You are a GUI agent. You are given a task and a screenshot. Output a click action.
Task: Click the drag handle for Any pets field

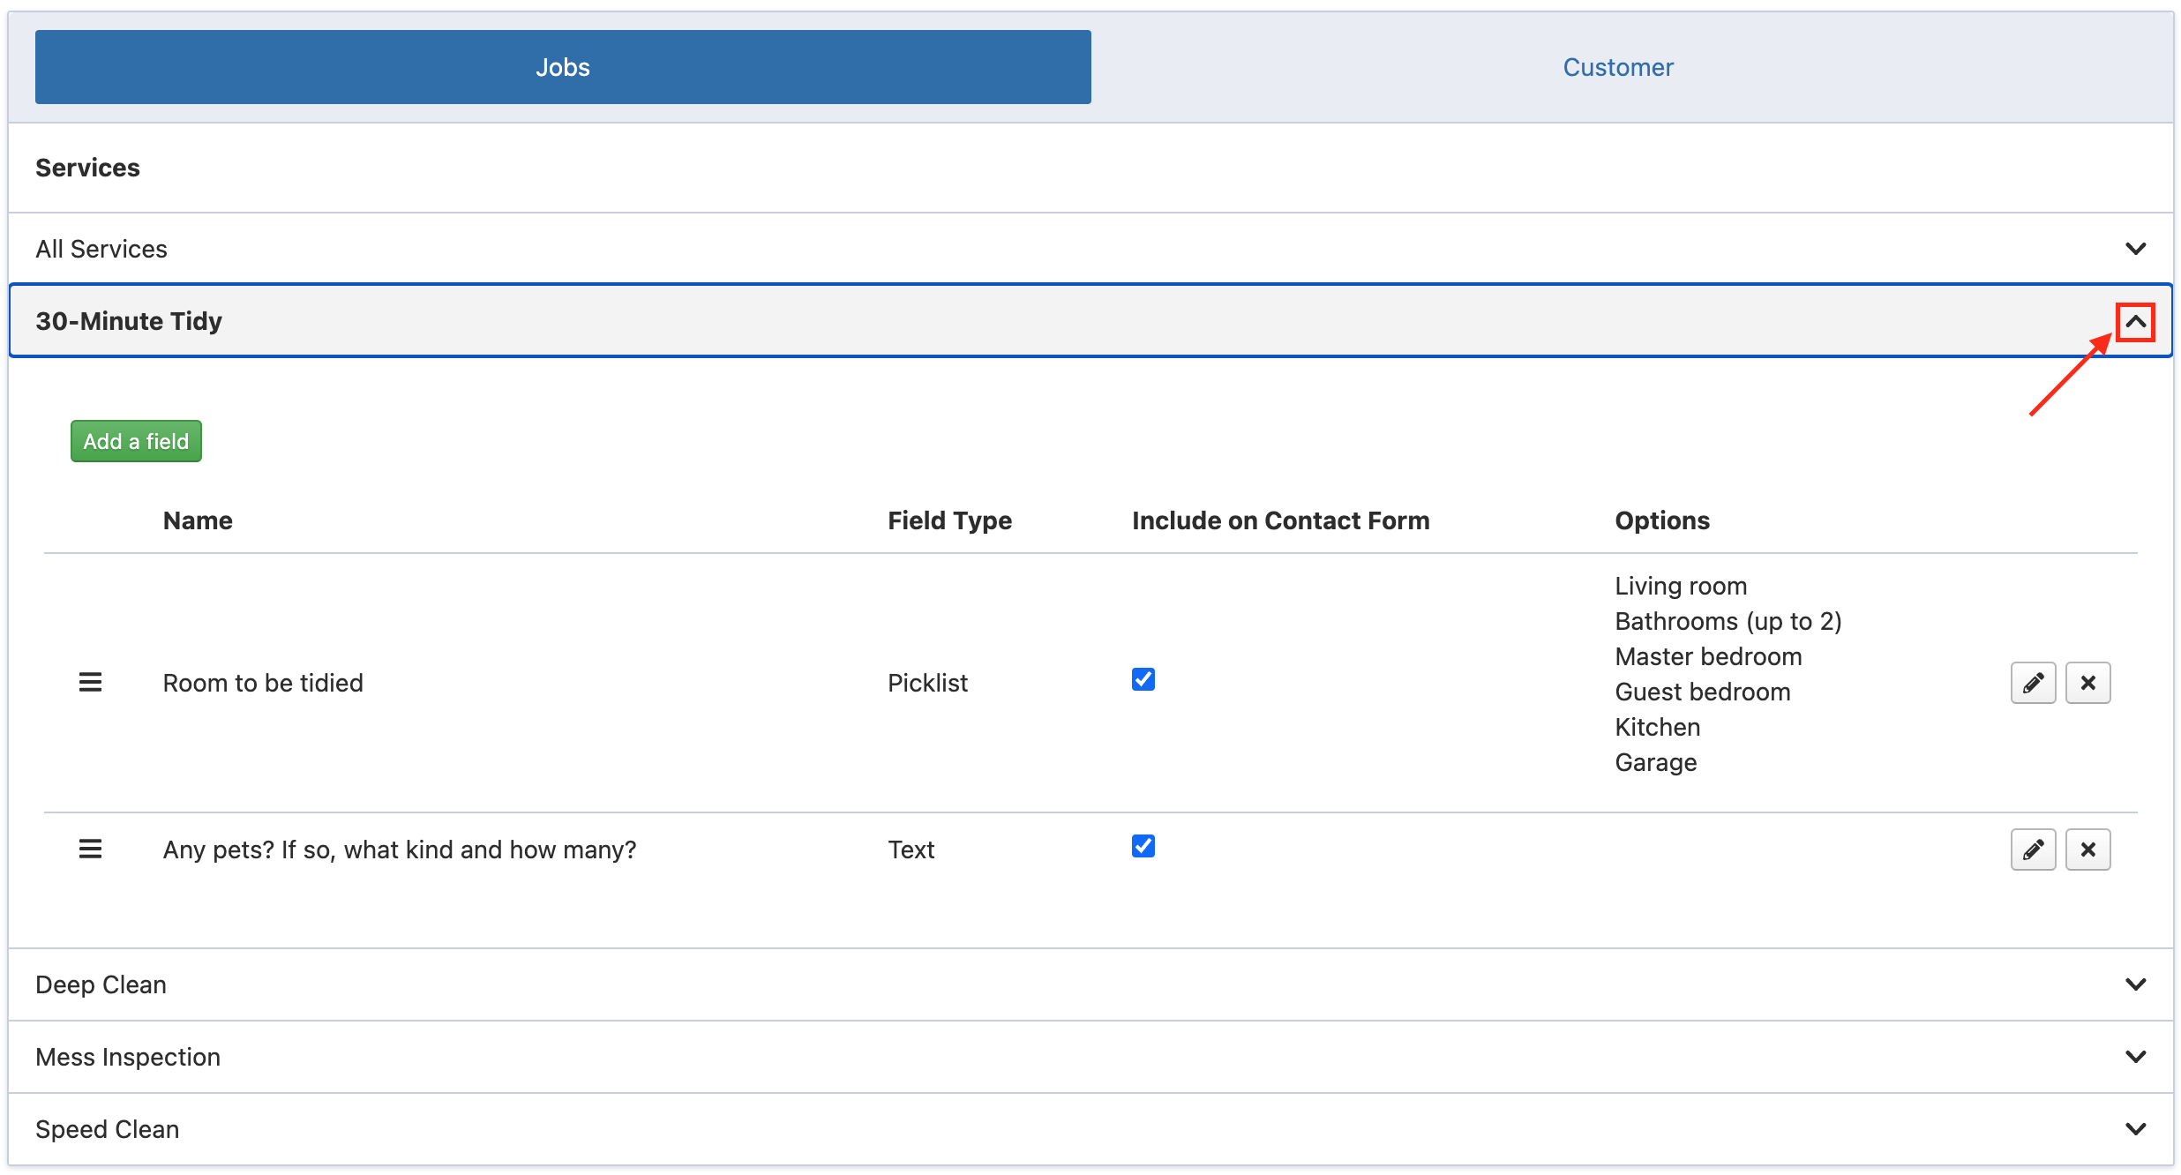pyautogui.click(x=90, y=849)
